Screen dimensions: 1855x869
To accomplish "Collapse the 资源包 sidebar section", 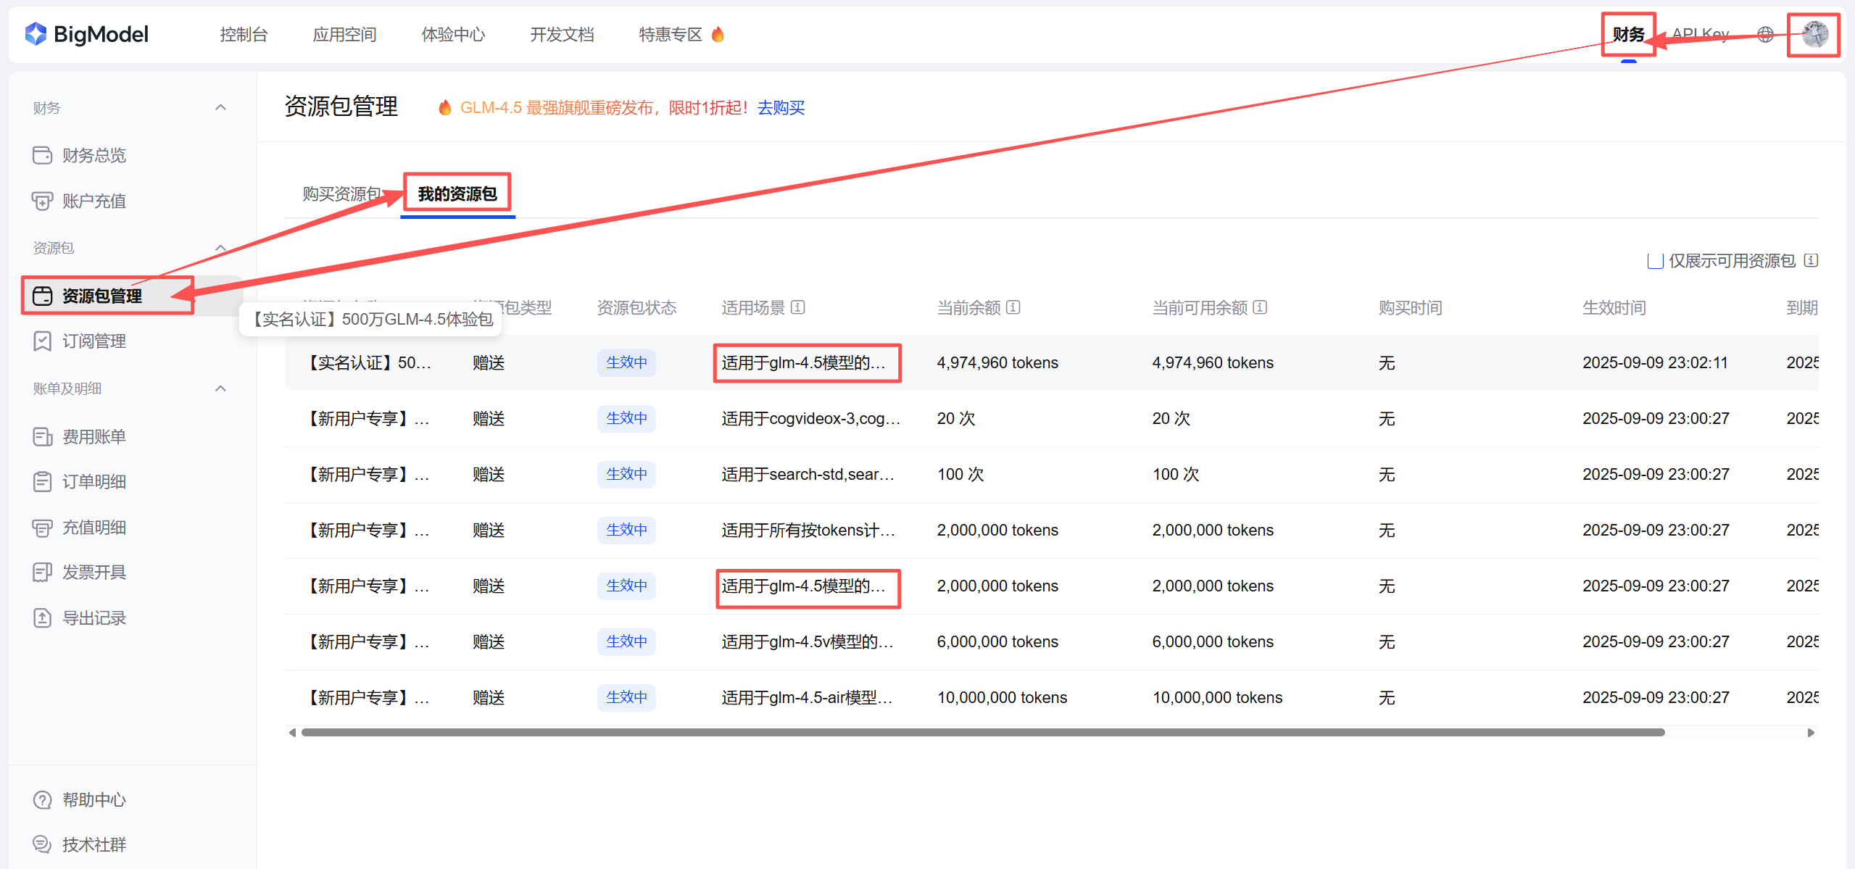I will (221, 248).
